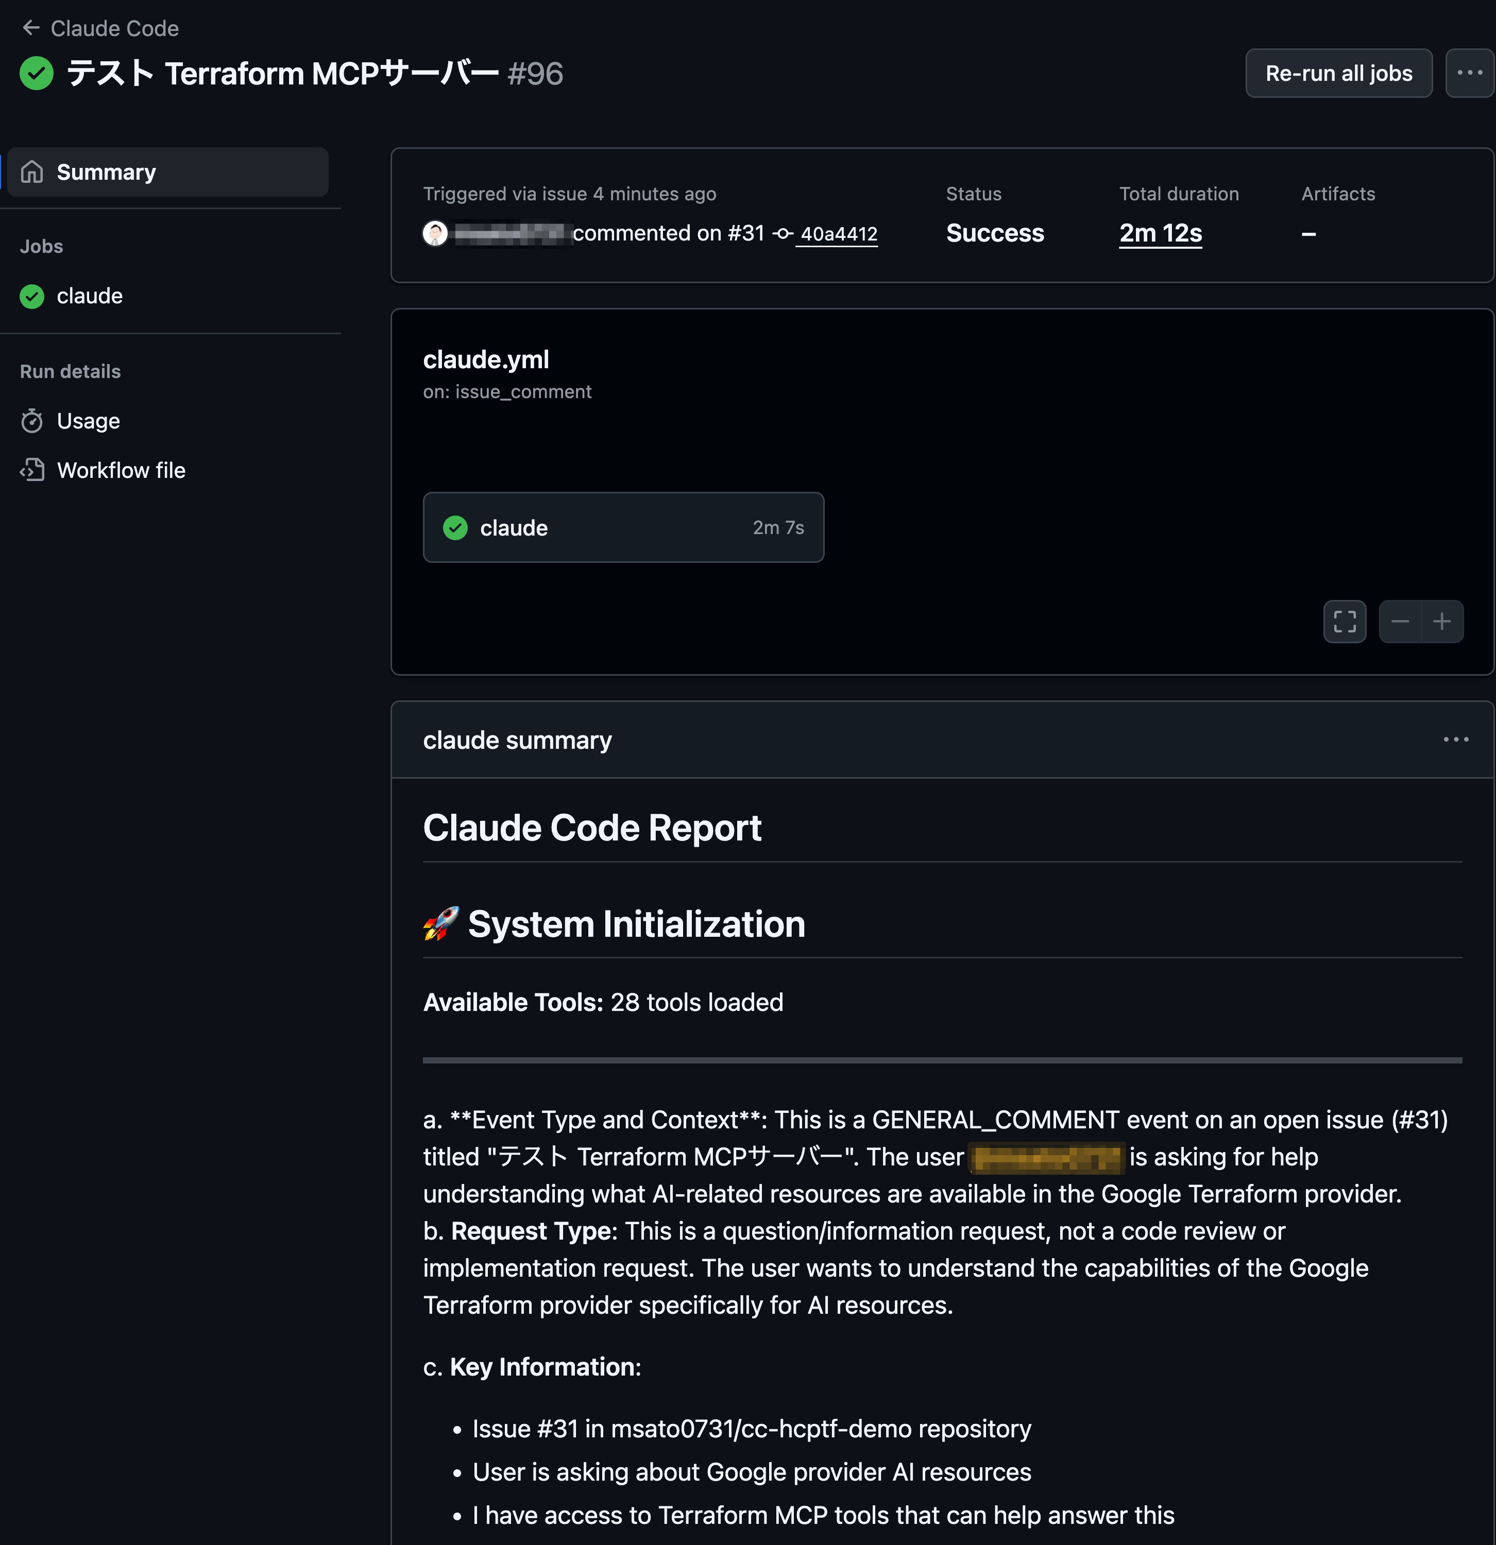Open the Summary home icon in sidebar
The width and height of the screenshot is (1496, 1545).
click(33, 171)
